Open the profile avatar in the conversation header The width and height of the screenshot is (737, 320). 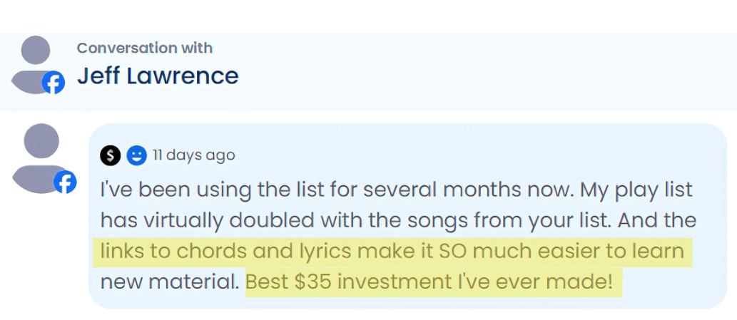click(x=36, y=63)
